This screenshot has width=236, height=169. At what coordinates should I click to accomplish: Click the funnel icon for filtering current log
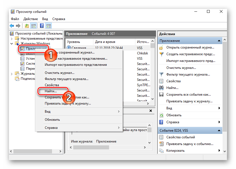(x=161, y=74)
